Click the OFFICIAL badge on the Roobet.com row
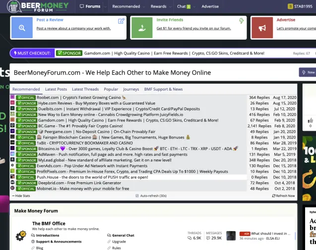 pos(26,98)
